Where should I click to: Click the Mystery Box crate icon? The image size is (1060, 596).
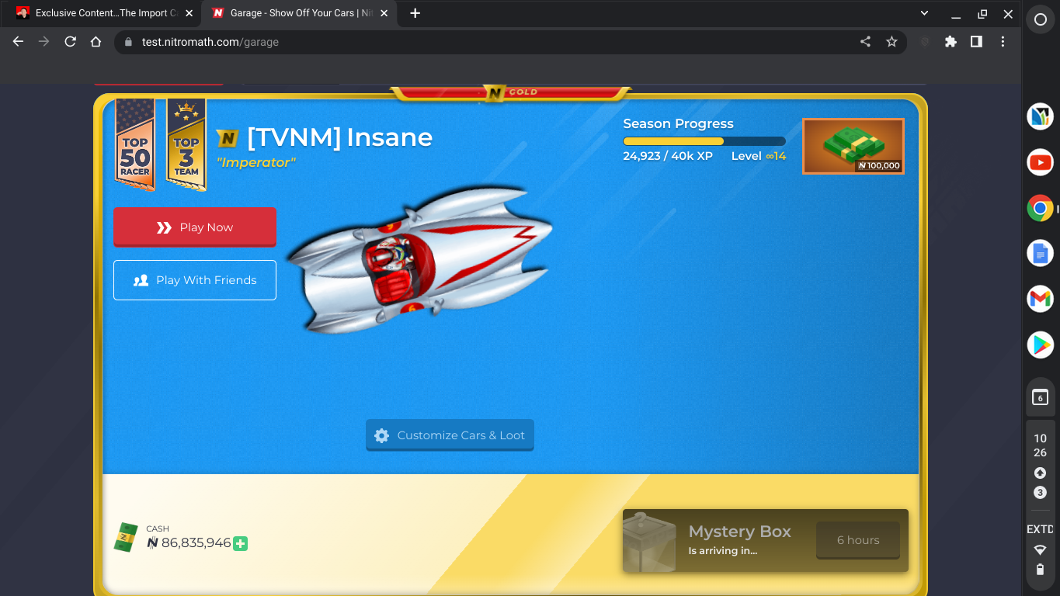tap(649, 541)
